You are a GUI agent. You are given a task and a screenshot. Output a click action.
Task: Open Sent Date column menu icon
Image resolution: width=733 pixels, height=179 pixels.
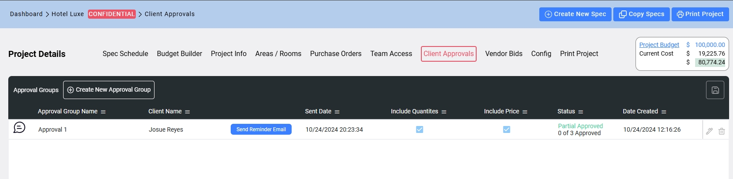[337, 112]
